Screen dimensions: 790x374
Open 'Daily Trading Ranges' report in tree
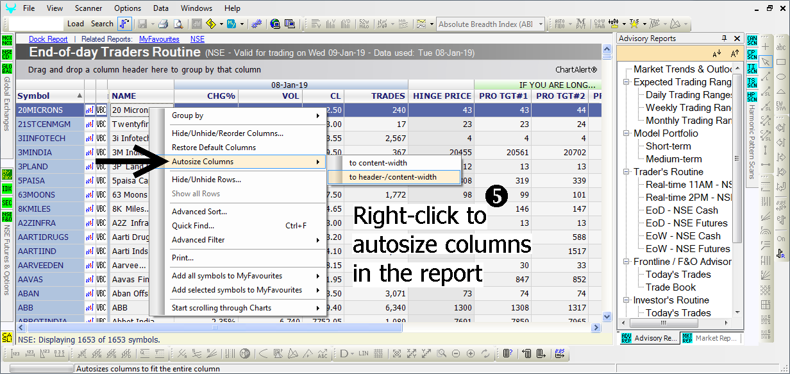point(689,95)
